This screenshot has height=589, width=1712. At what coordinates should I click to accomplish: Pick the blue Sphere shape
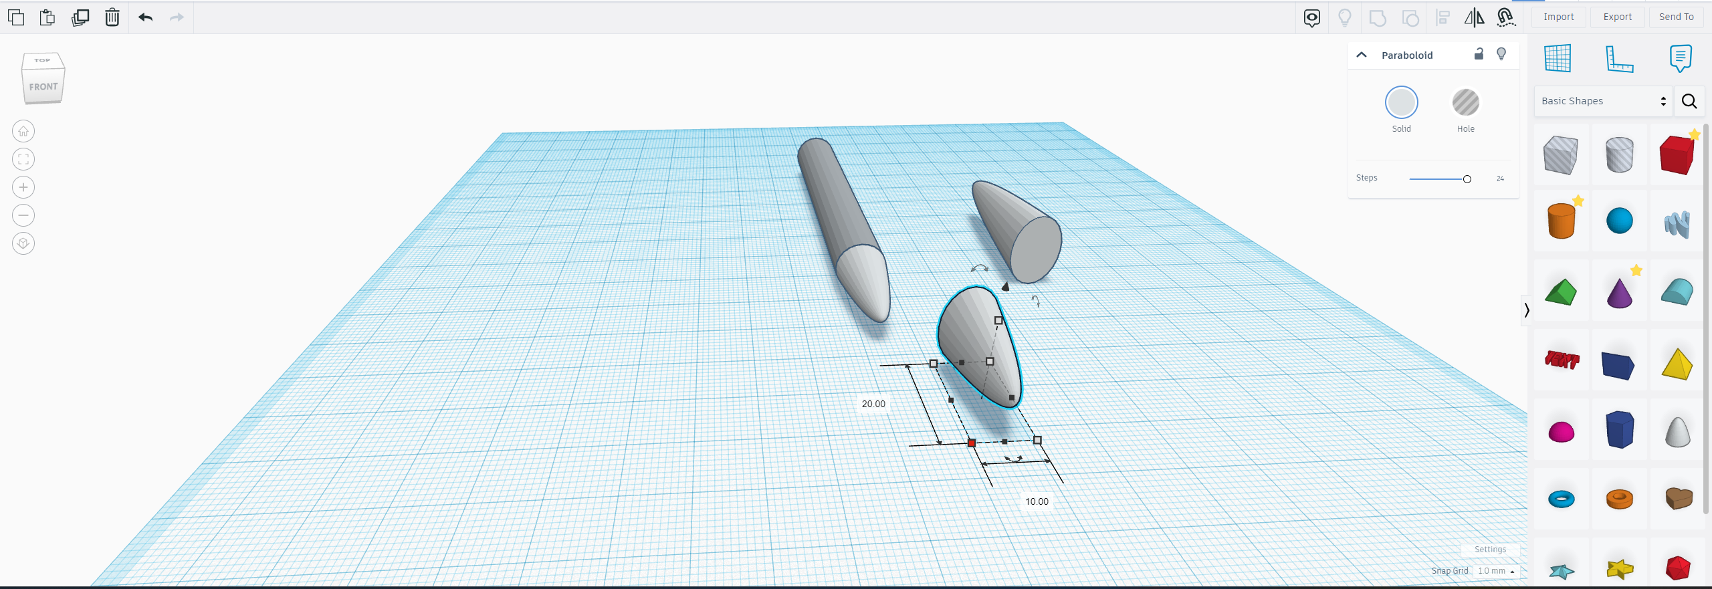point(1619,221)
